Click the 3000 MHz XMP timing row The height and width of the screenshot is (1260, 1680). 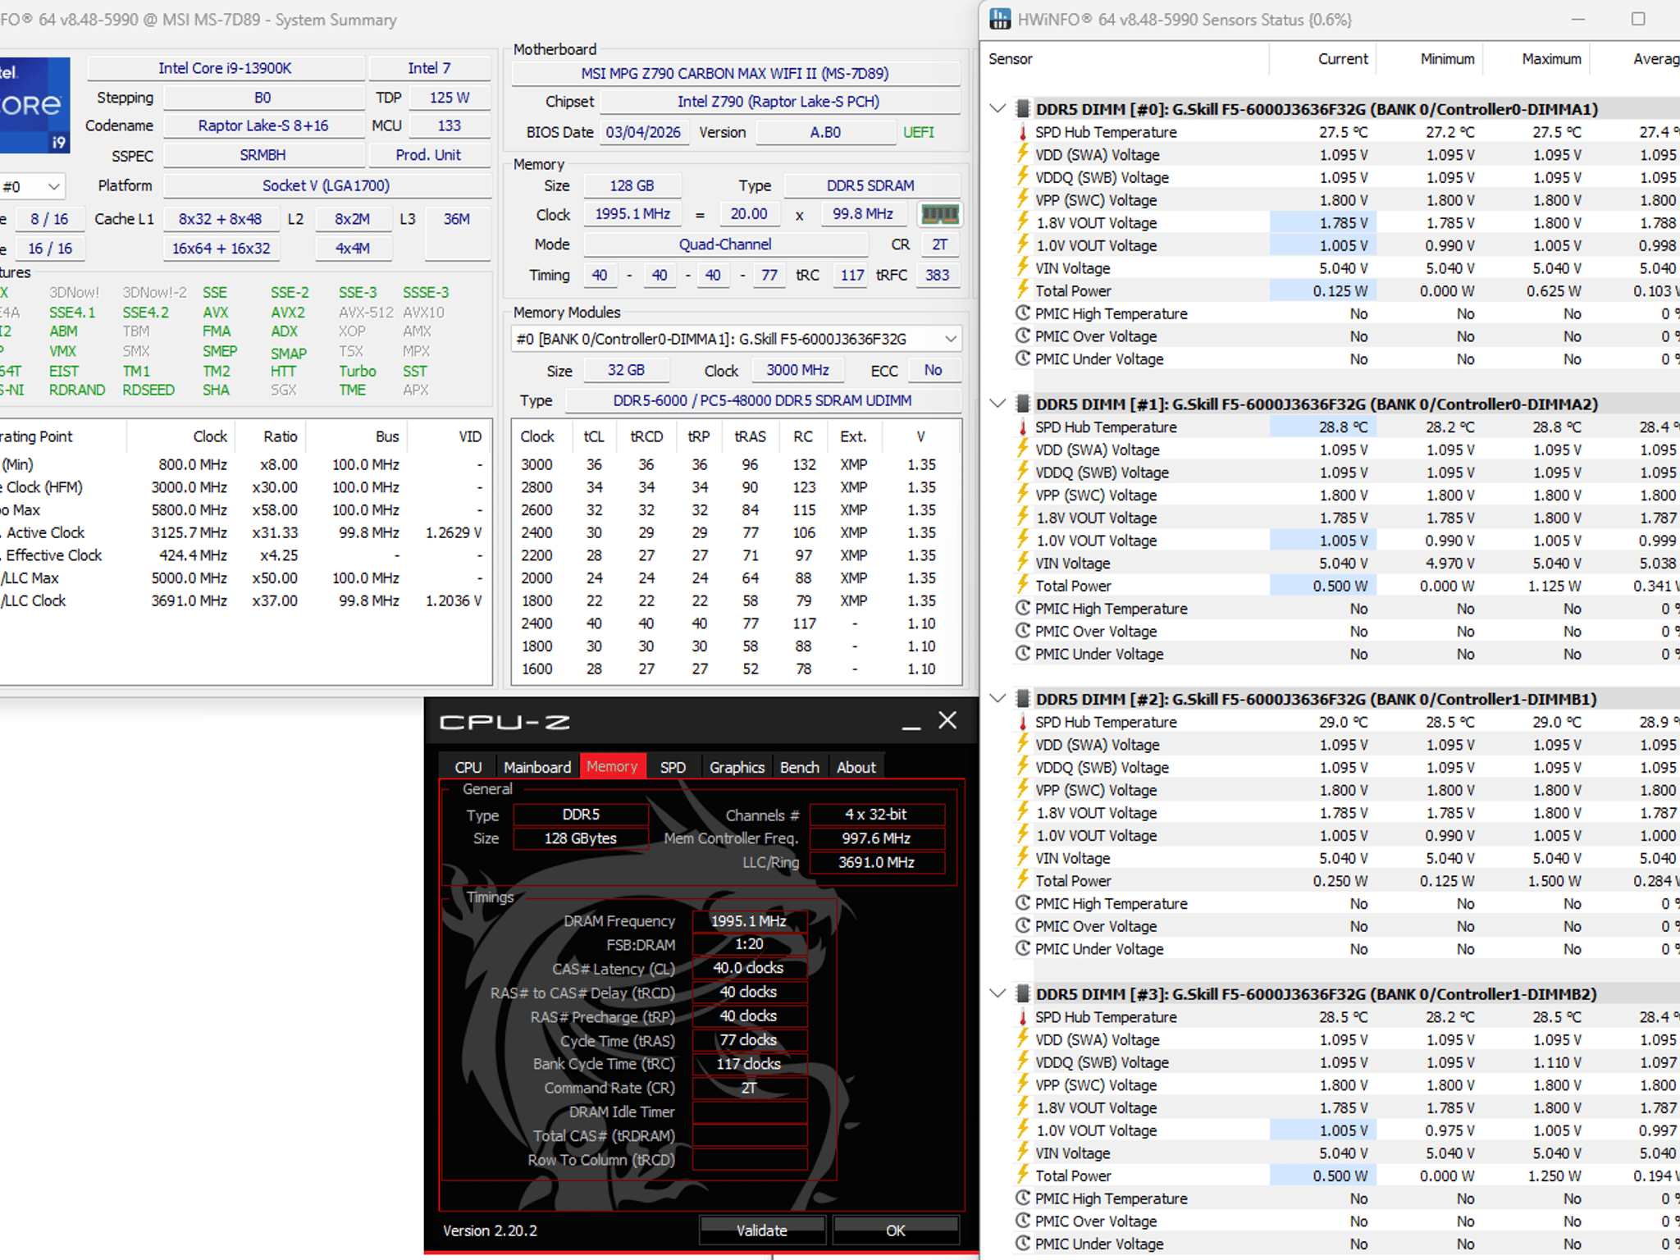tap(736, 464)
